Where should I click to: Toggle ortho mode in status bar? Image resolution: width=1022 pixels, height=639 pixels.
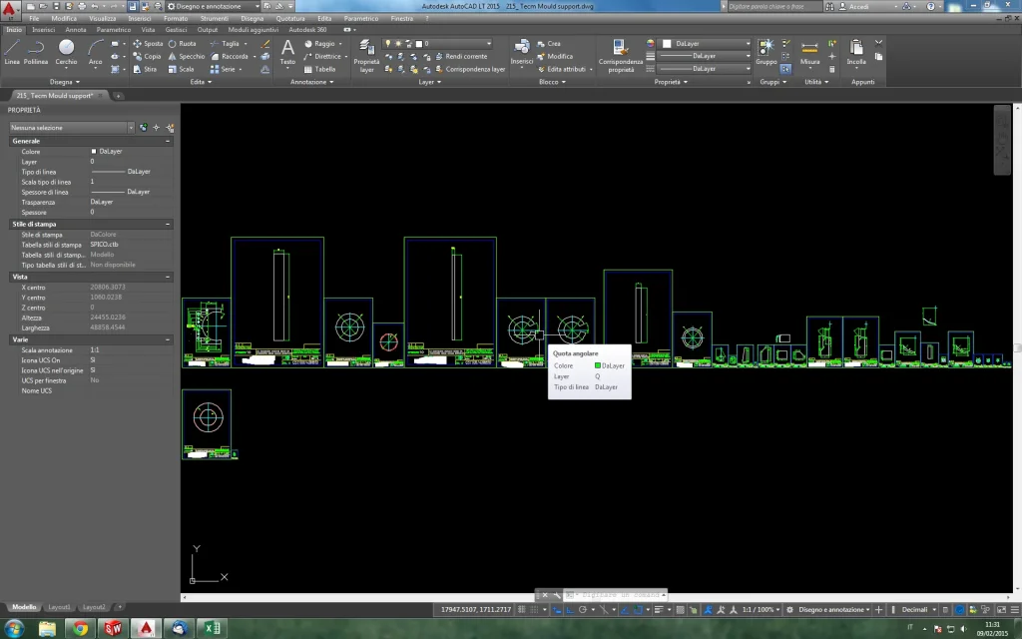570,610
